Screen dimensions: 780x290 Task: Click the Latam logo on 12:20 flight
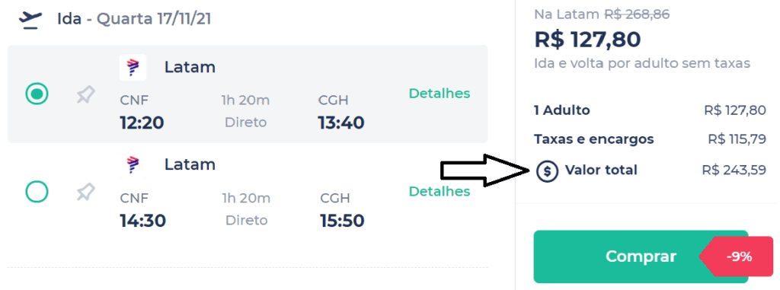(133, 67)
